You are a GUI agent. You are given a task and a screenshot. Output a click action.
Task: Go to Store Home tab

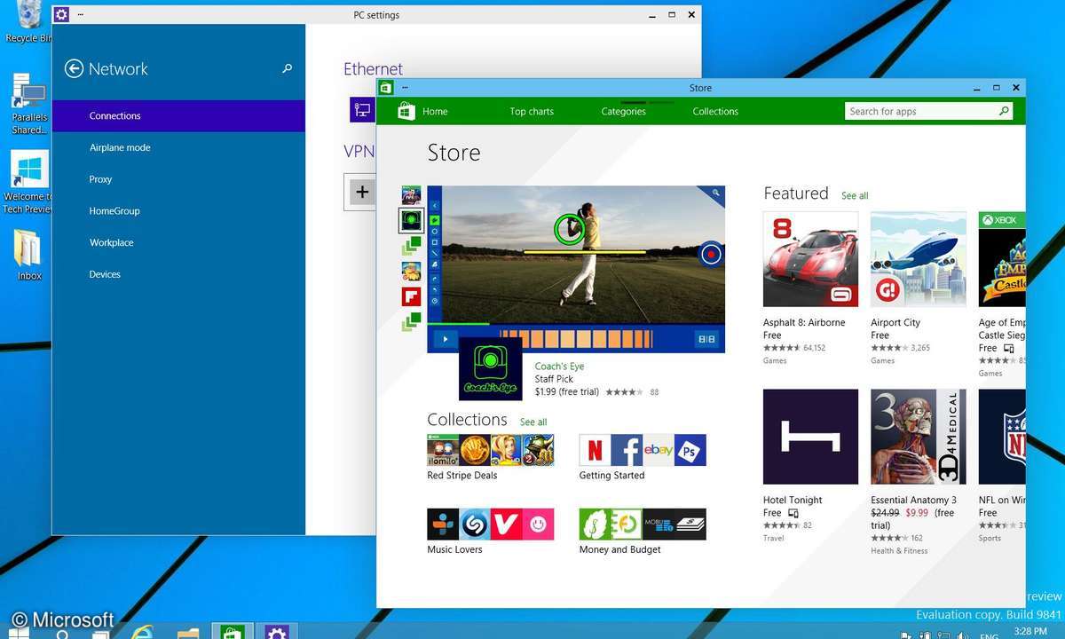435,111
